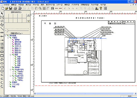
Task: Collapse the 引出線-宅外 tree node
Action: click(10, 76)
